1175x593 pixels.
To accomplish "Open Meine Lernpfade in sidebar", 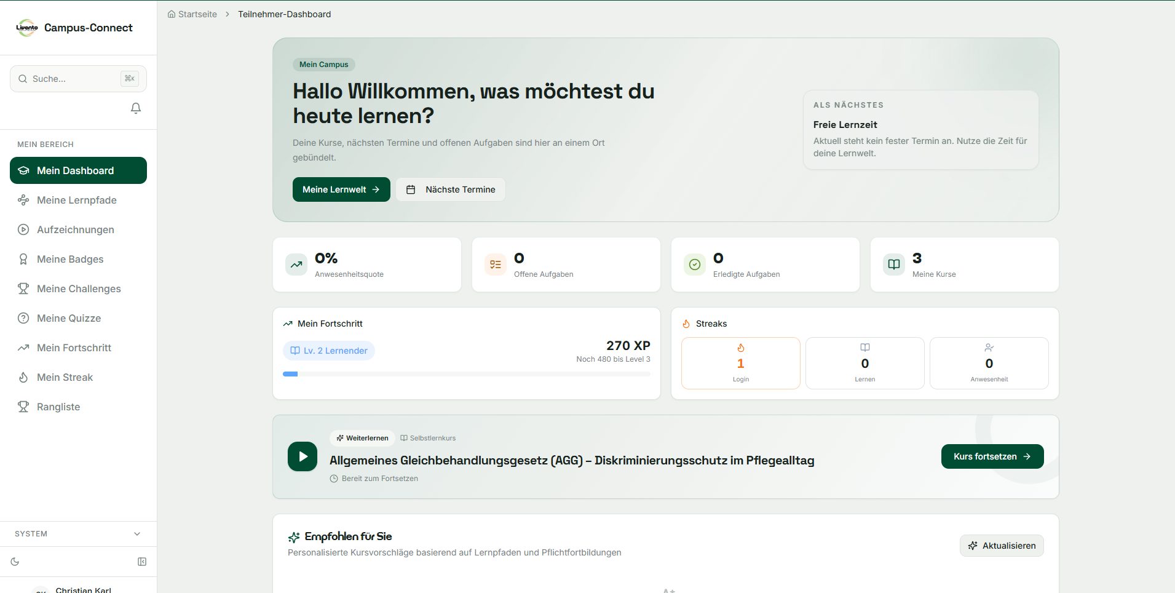I will point(78,200).
